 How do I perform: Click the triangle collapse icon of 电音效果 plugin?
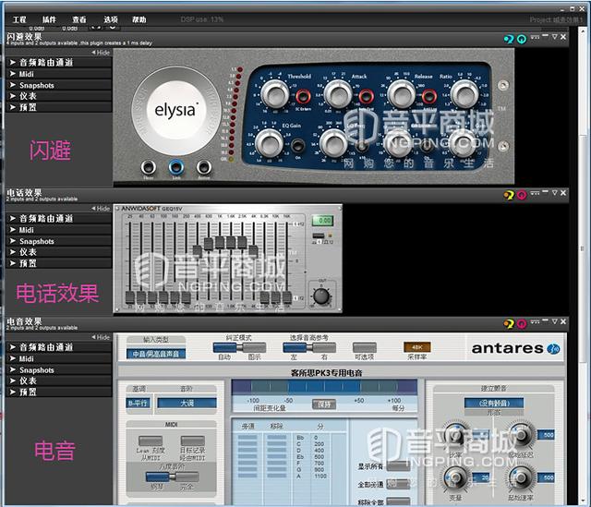[554, 321]
